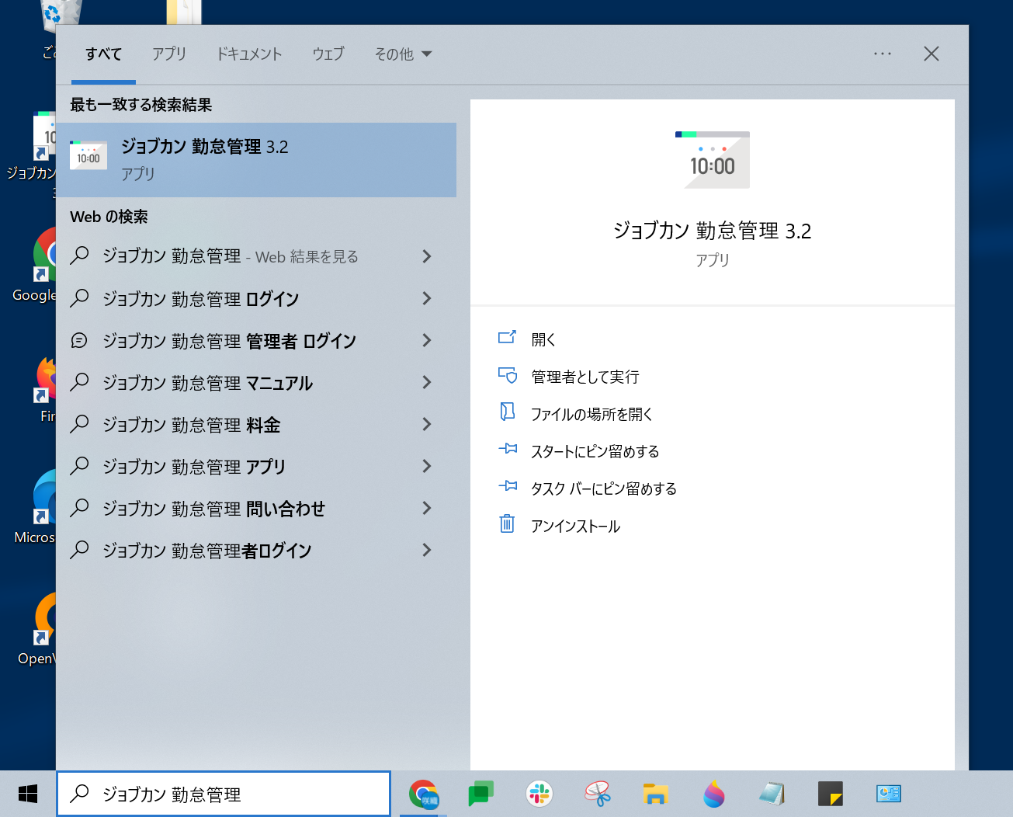The width and height of the screenshot is (1013, 817).
Task: Open the Control Panel icon on taskbar
Action: pyautogui.click(x=889, y=794)
